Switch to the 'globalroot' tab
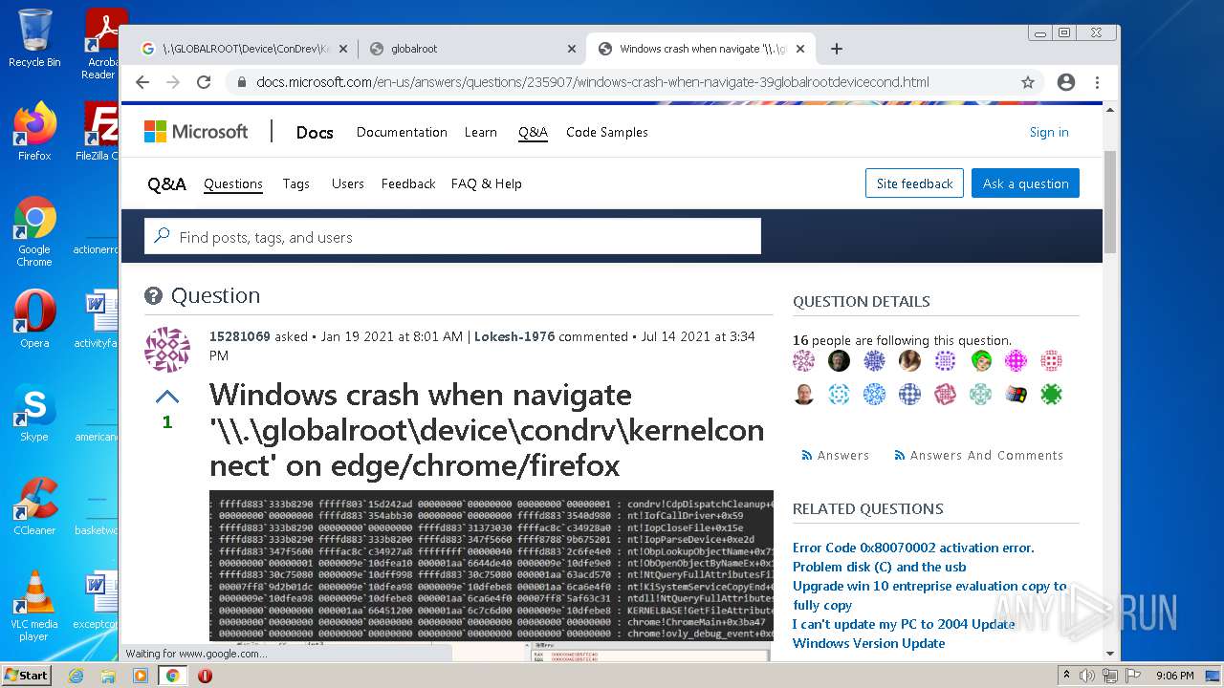The width and height of the screenshot is (1224, 688). click(473, 49)
